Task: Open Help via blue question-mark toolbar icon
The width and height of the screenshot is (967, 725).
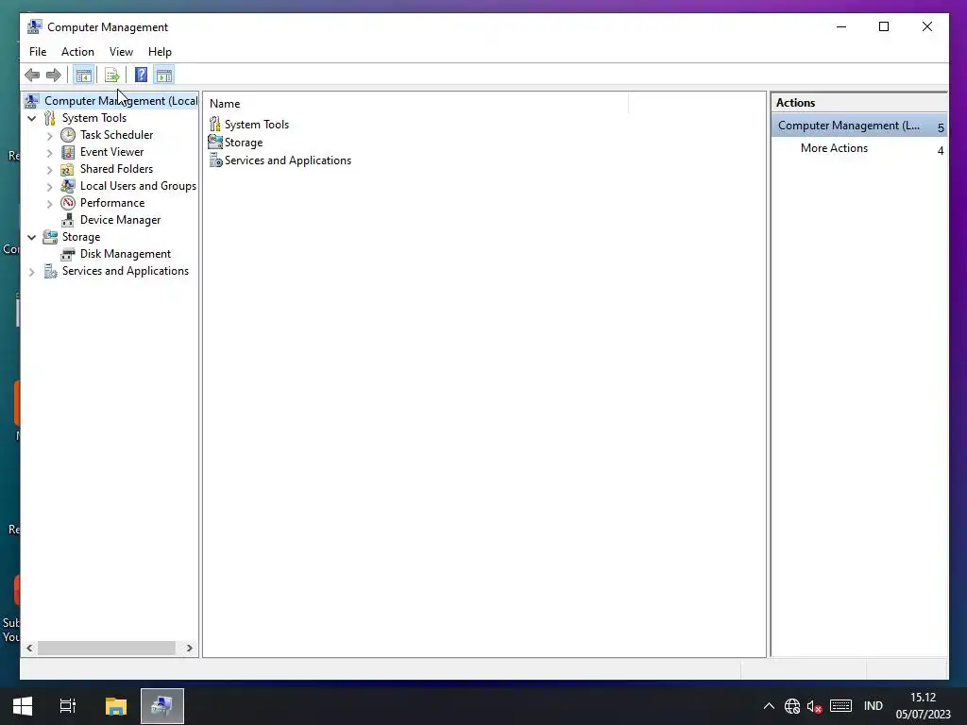Action: [x=141, y=76]
